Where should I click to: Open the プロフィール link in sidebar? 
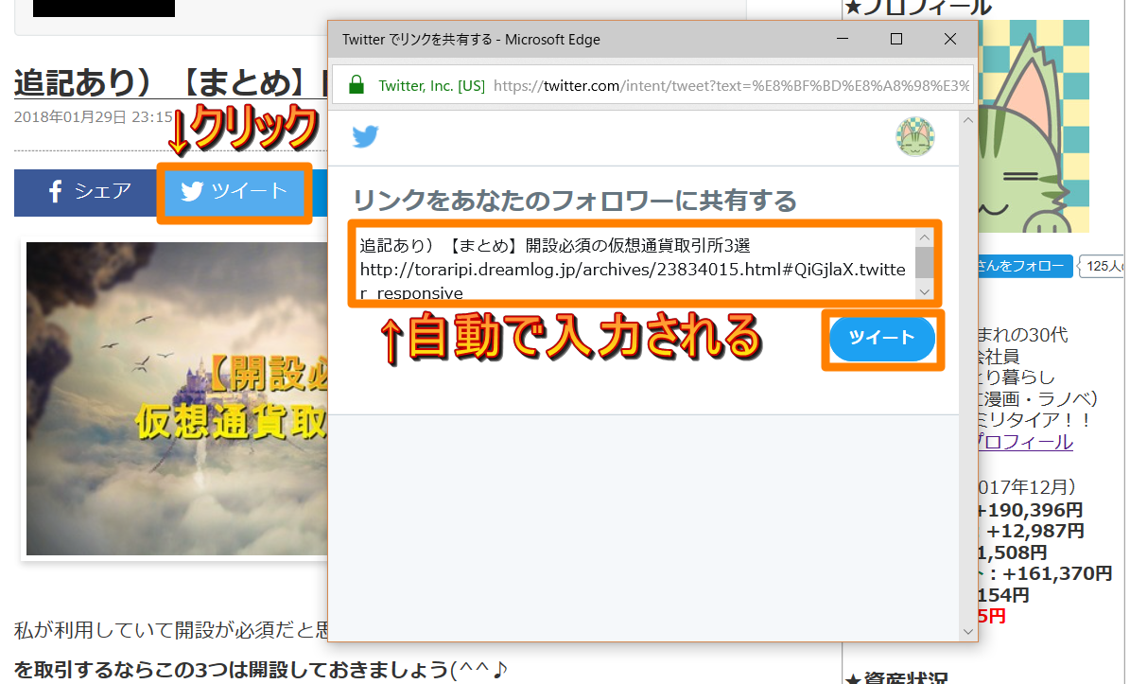[x=1025, y=442]
